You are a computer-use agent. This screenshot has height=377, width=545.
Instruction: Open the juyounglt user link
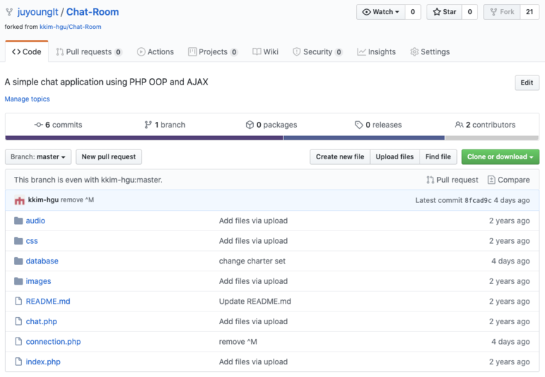(38, 12)
